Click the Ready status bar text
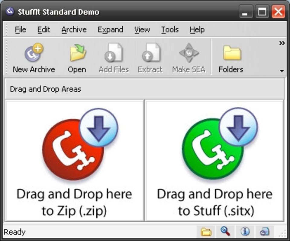Viewport: 290px width, 241px height. 14,232
